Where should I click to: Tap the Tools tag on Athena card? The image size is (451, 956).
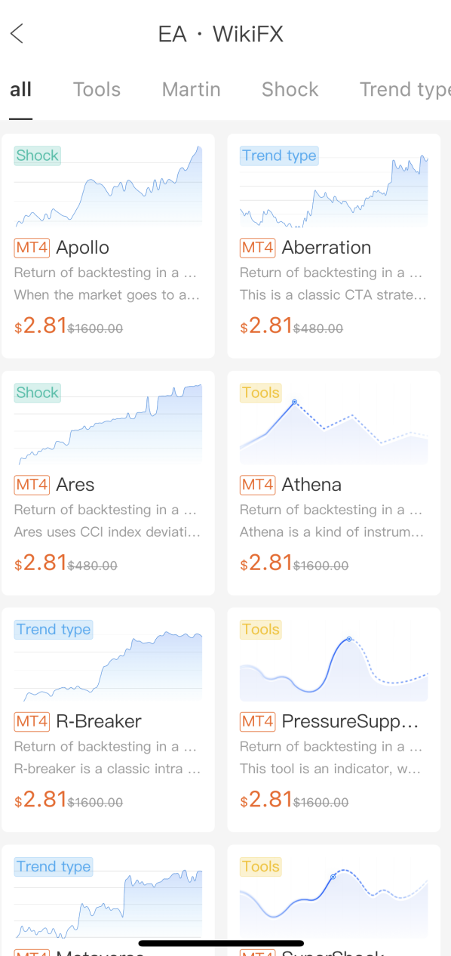pos(261,393)
